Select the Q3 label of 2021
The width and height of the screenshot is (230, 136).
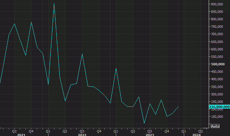14,131
